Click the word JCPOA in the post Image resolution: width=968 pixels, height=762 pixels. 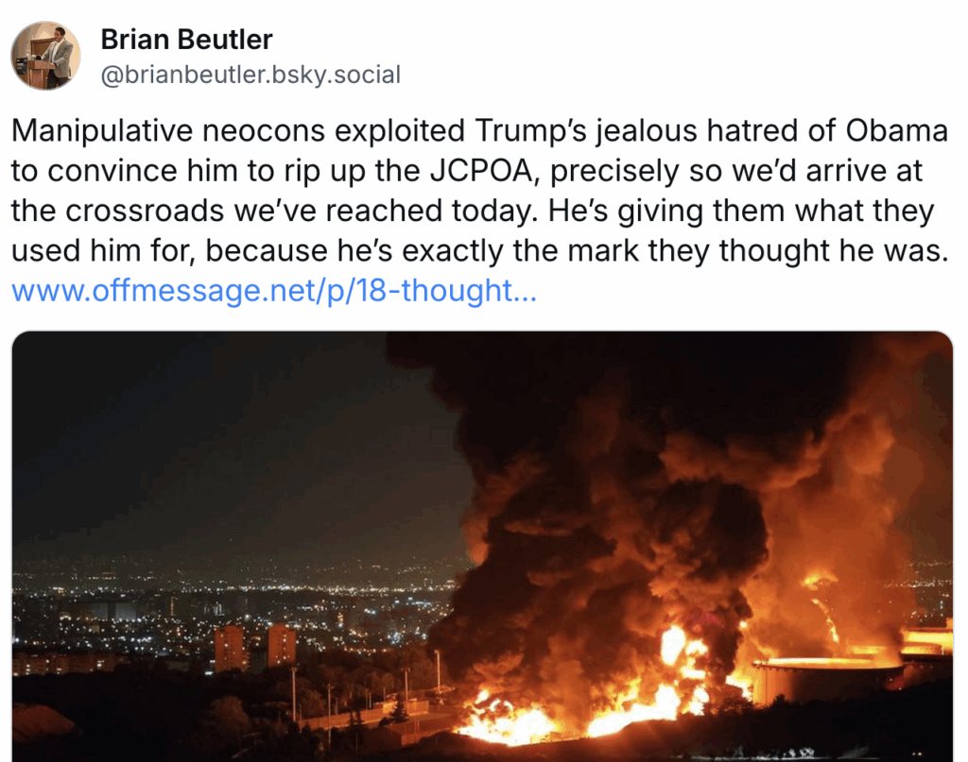tap(482, 171)
